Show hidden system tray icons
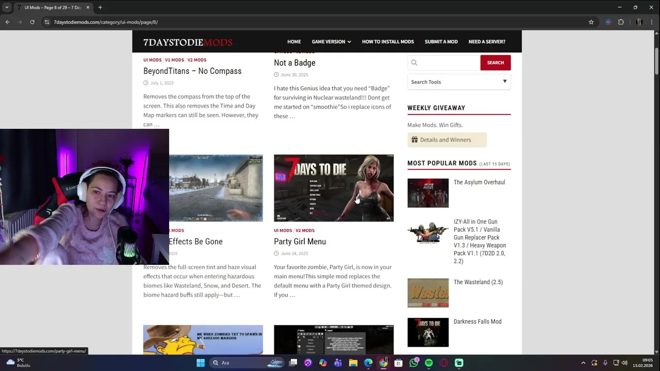 tap(583, 363)
